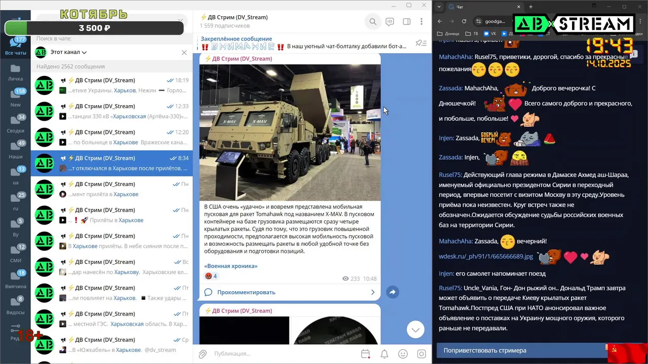Open the channel discussion icon in header
The width and height of the screenshot is (648, 364).
389,22
